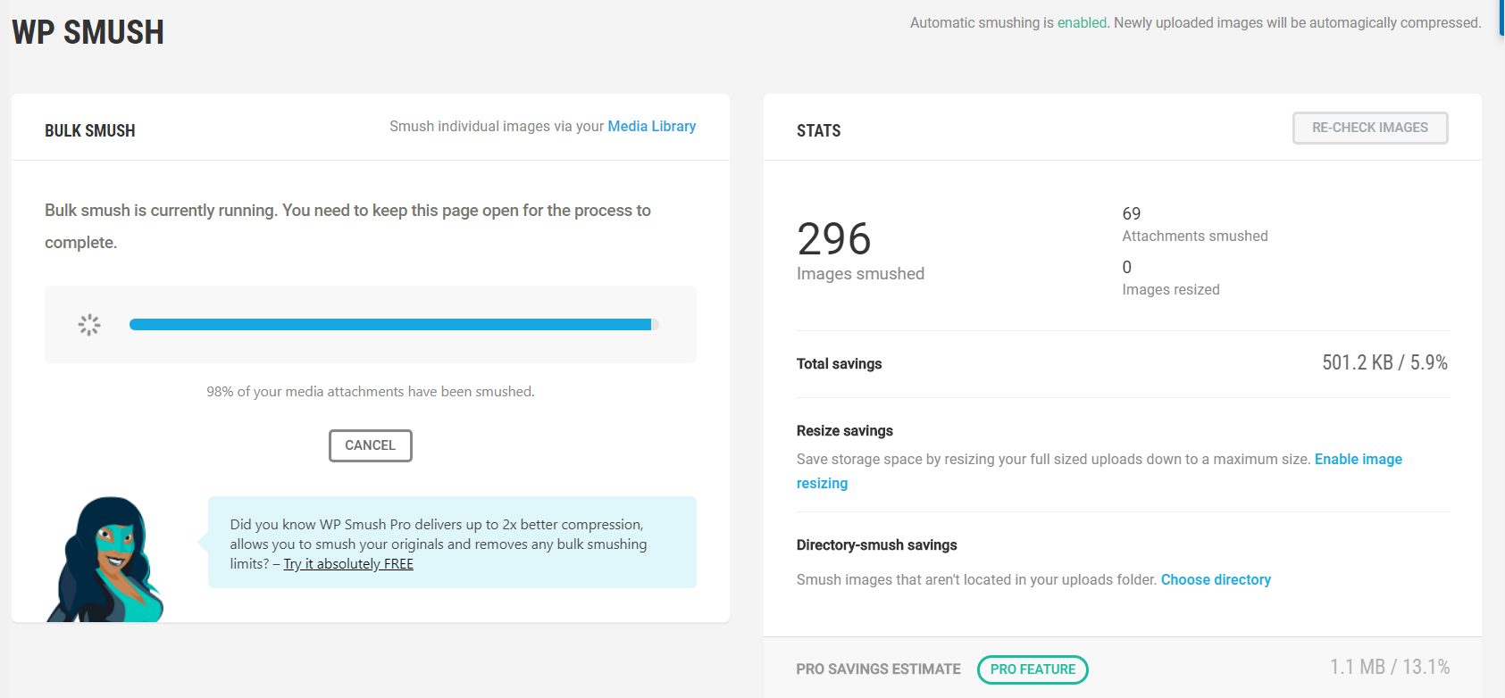Open the Choose directory link
Viewport: 1505px width, 698px height.
[x=1216, y=580]
